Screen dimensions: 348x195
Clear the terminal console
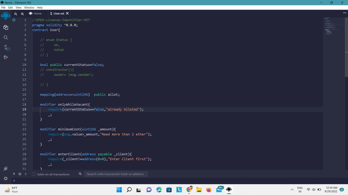click(x=20, y=174)
